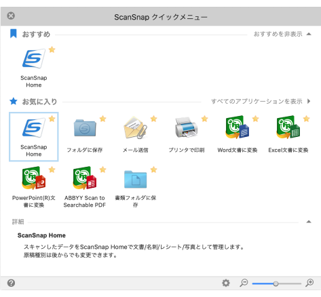
Task: Toggle favorite star on メール送信
Action: click(154, 119)
